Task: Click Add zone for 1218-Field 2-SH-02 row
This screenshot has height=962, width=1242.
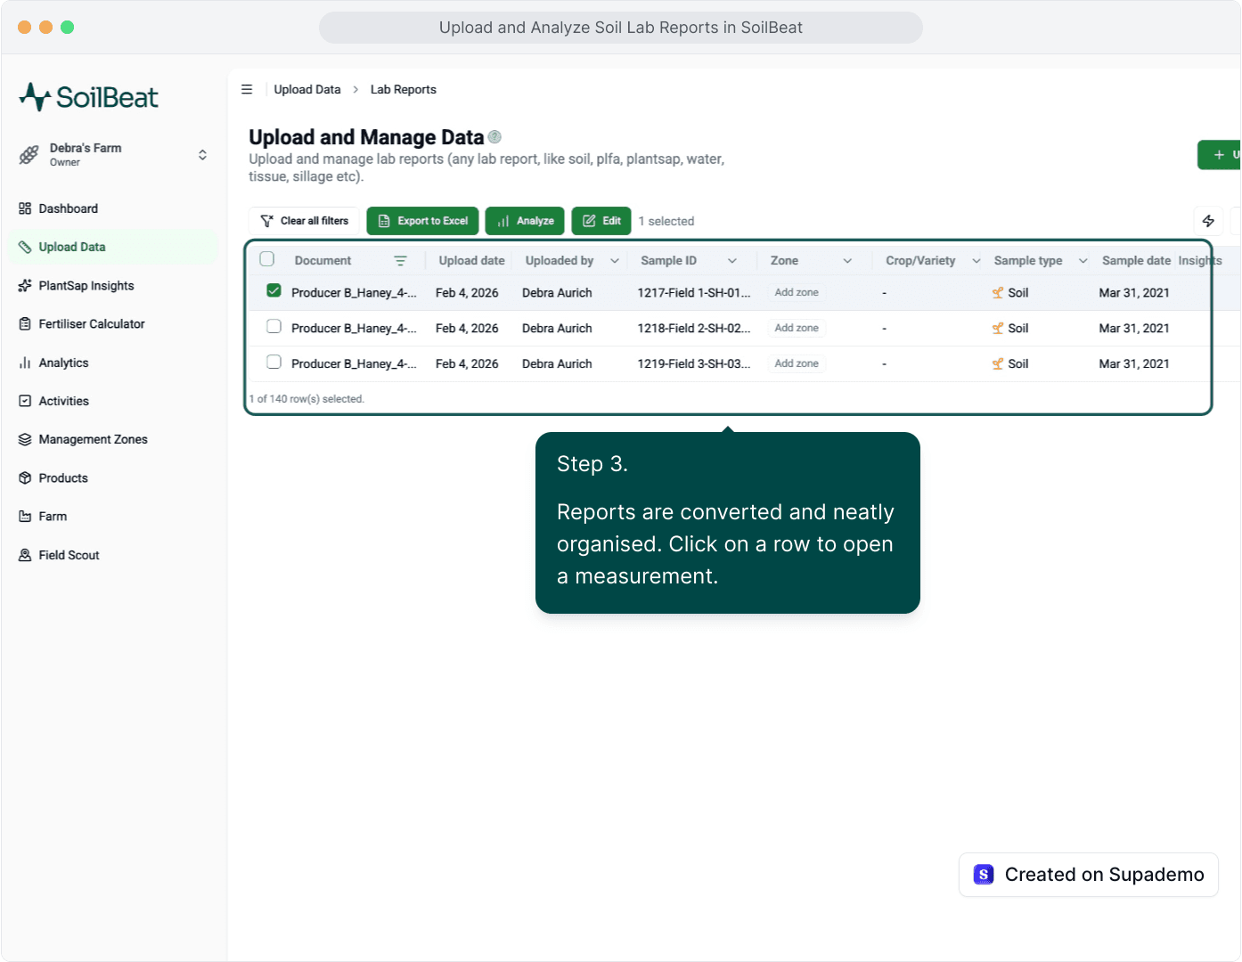Action: coord(797,328)
